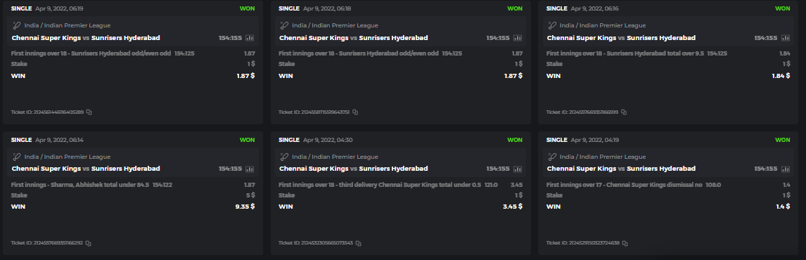Open match statistics icon on 04:30 bet
This screenshot has height=260, width=806.
pos(518,169)
